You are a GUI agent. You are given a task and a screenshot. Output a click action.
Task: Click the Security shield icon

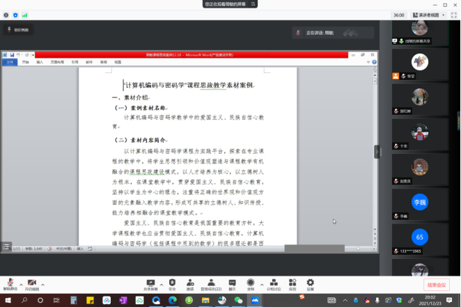[172, 284]
